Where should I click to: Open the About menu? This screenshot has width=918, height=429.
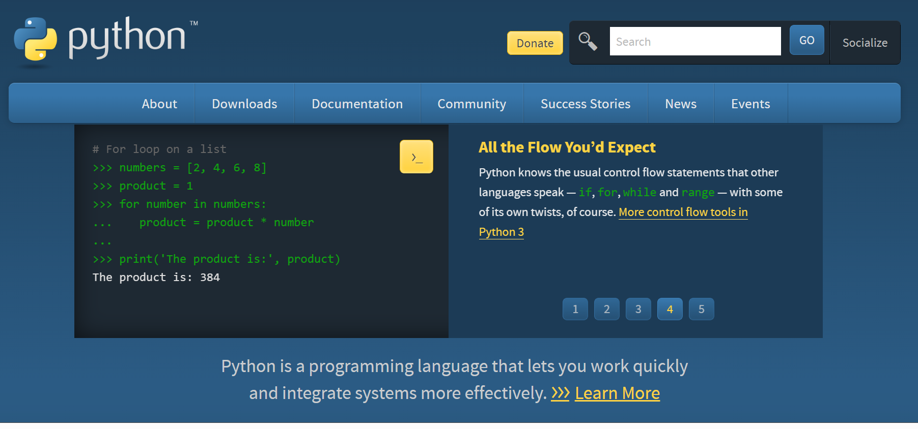(159, 104)
